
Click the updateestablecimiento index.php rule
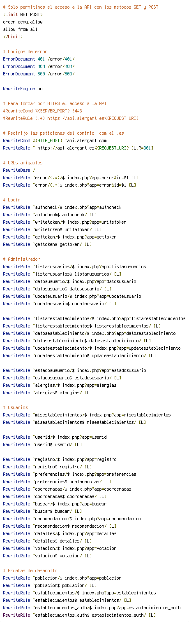pyautogui.click(x=92, y=348)
